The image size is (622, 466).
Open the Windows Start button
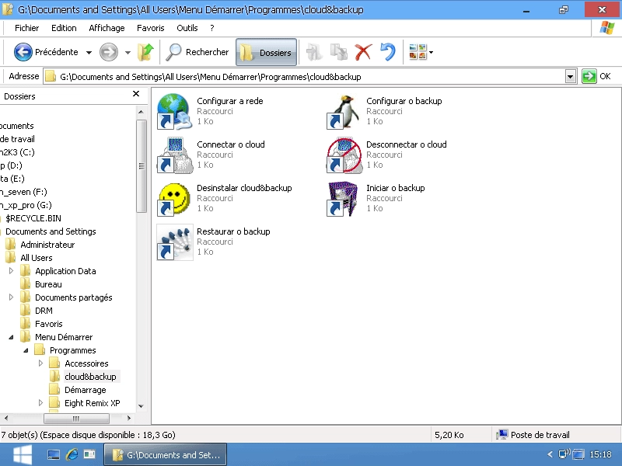[x=23, y=454]
